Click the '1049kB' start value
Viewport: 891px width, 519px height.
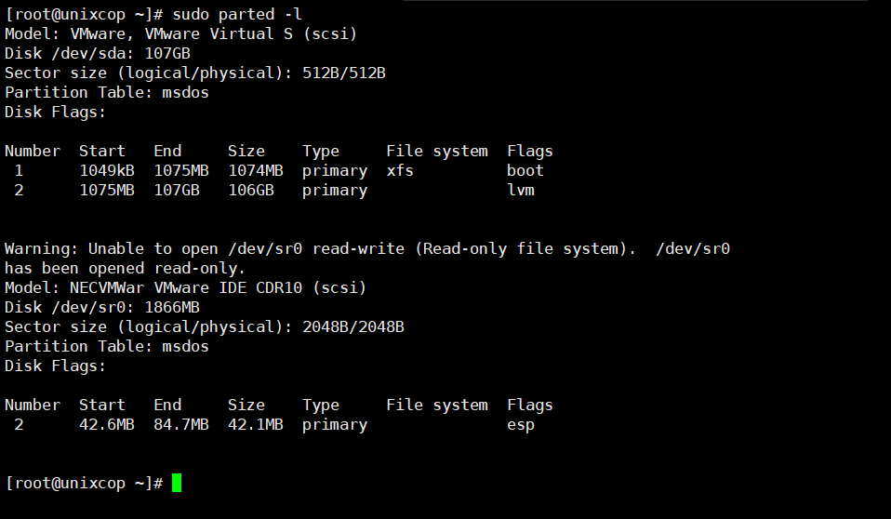(107, 170)
